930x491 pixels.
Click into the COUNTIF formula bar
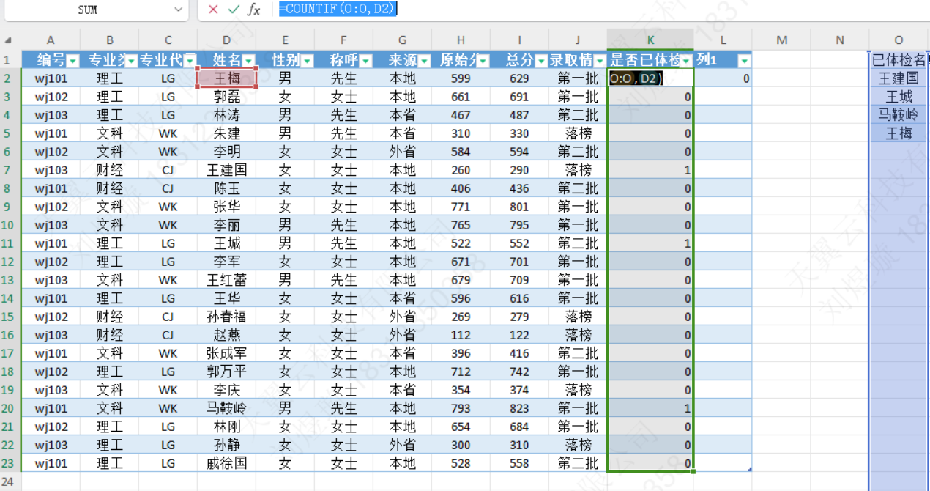coord(600,10)
